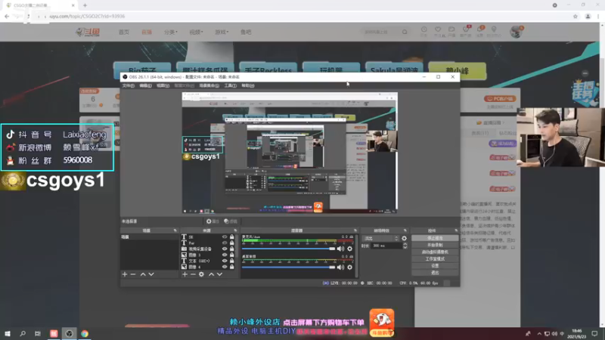This screenshot has width=605, height=340.
Task: Toggle visibility eye of 图像 3 source
Action: pyautogui.click(x=225, y=255)
